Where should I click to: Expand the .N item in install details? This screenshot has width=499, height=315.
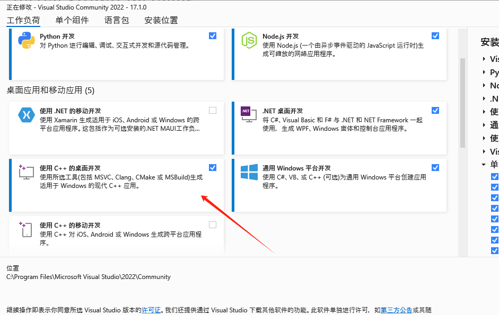[484, 98]
